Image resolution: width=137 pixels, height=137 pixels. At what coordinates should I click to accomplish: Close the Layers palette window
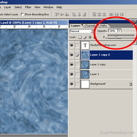click(135, 22)
